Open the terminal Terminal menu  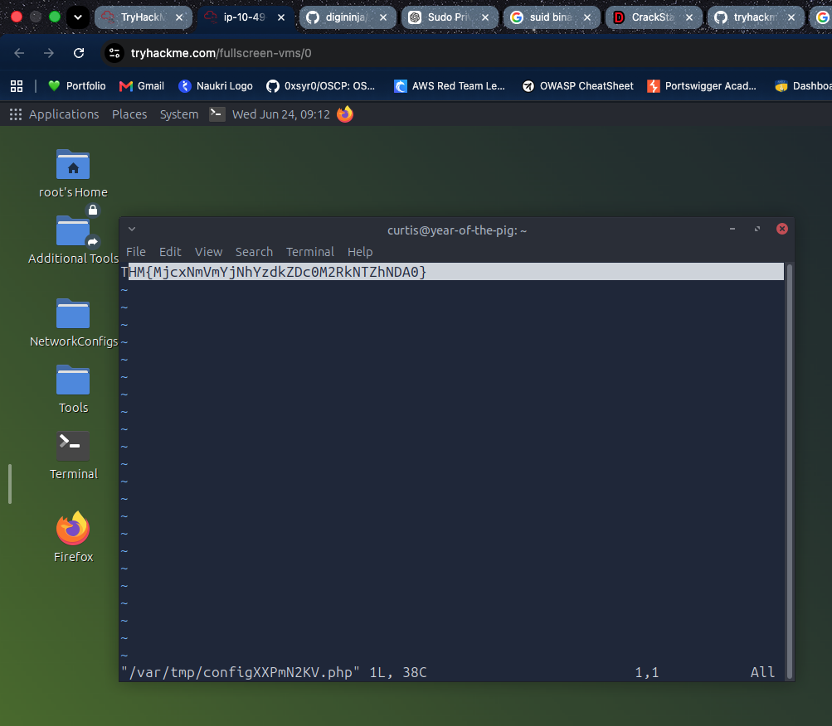pyautogui.click(x=310, y=252)
